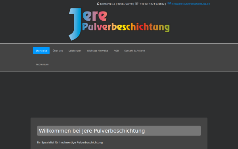Click the text Ihr Spezialist für hochwertige Pulverbeschichtung
Image resolution: width=238 pixels, height=149 pixels.
[x=70, y=143]
